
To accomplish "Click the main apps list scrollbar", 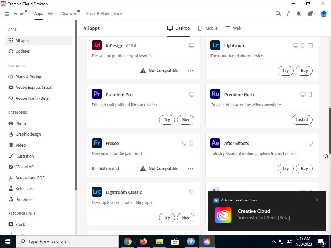I will coord(329,131).
